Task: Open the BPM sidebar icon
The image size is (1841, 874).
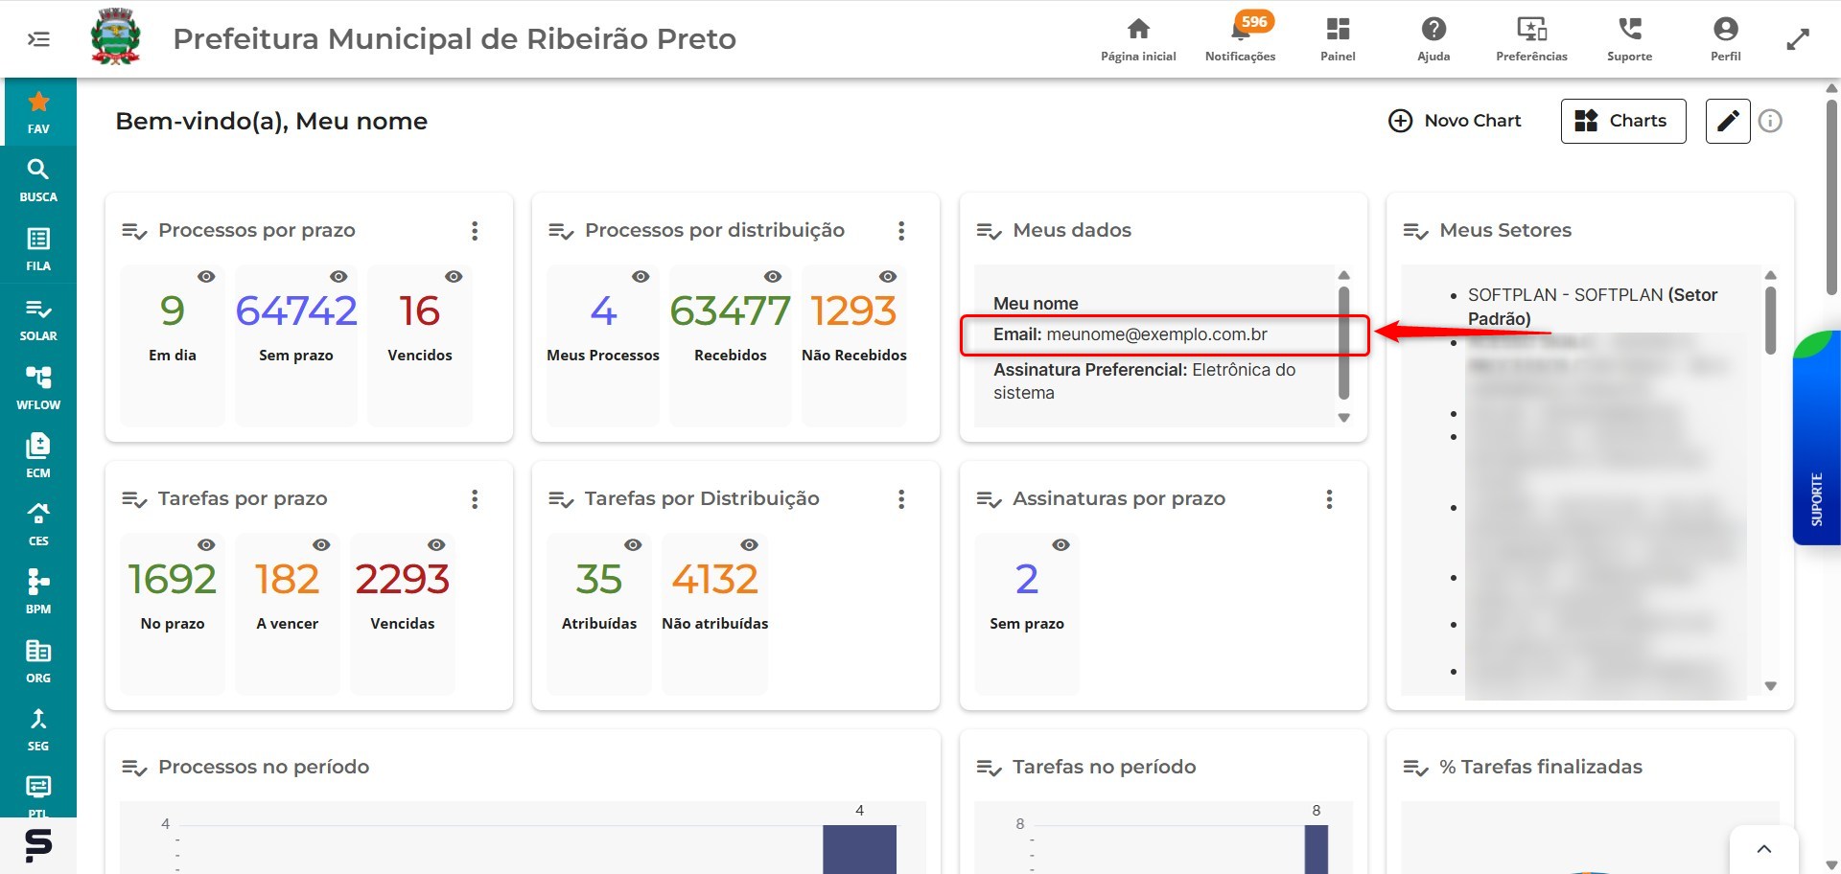Action: (x=38, y=591)
